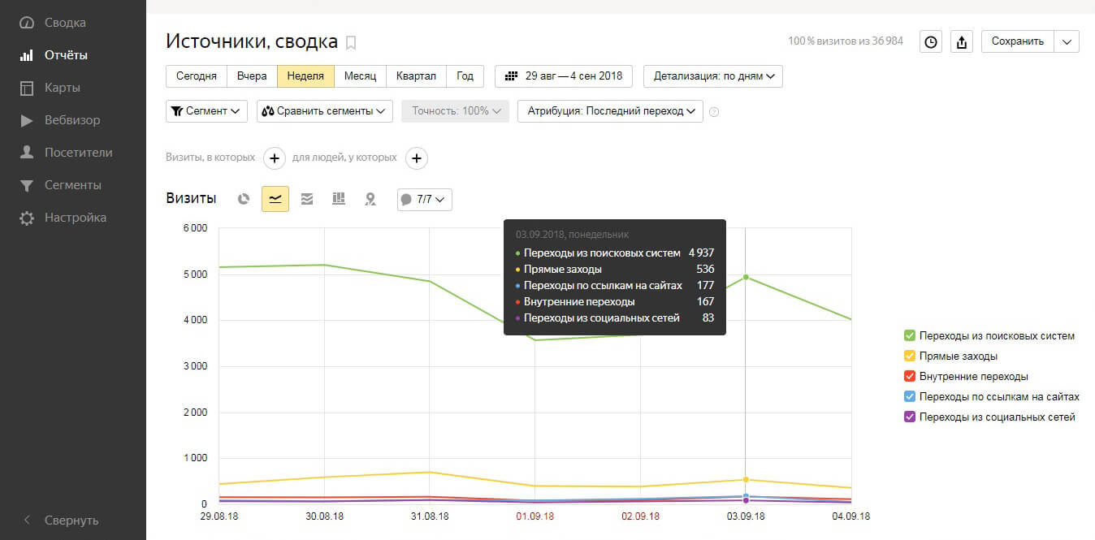Expand the 'Детализация: по дням' dropdown
The width and height of the screenshot is (1095, 540).
tap(712, 76)
